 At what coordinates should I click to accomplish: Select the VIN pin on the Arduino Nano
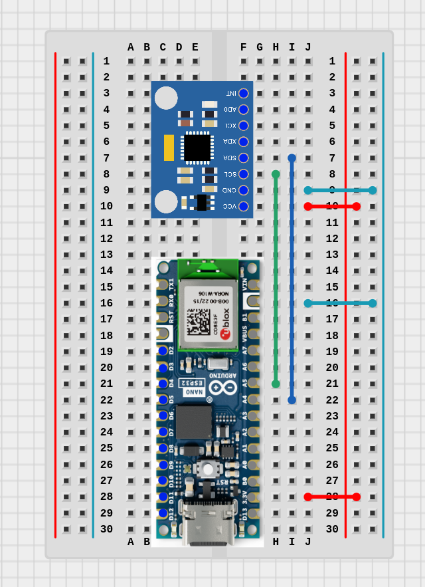253,285
